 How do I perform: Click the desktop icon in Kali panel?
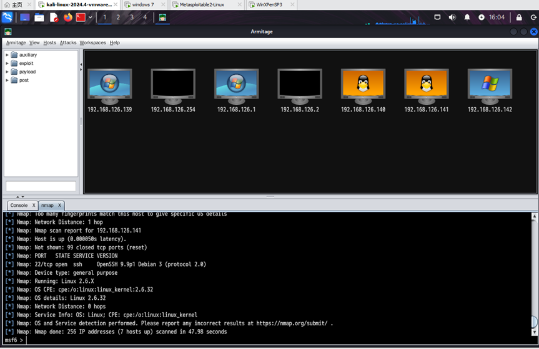coord(25,17)
